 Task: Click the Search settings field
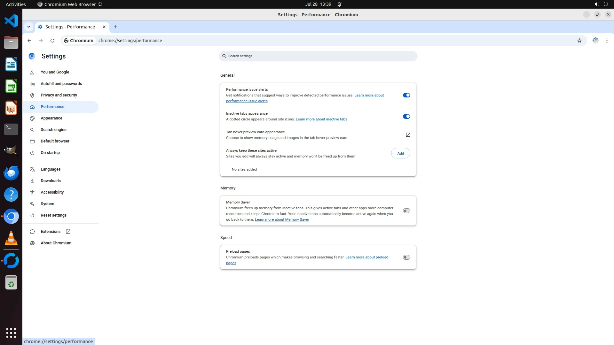tap(318, 56)
